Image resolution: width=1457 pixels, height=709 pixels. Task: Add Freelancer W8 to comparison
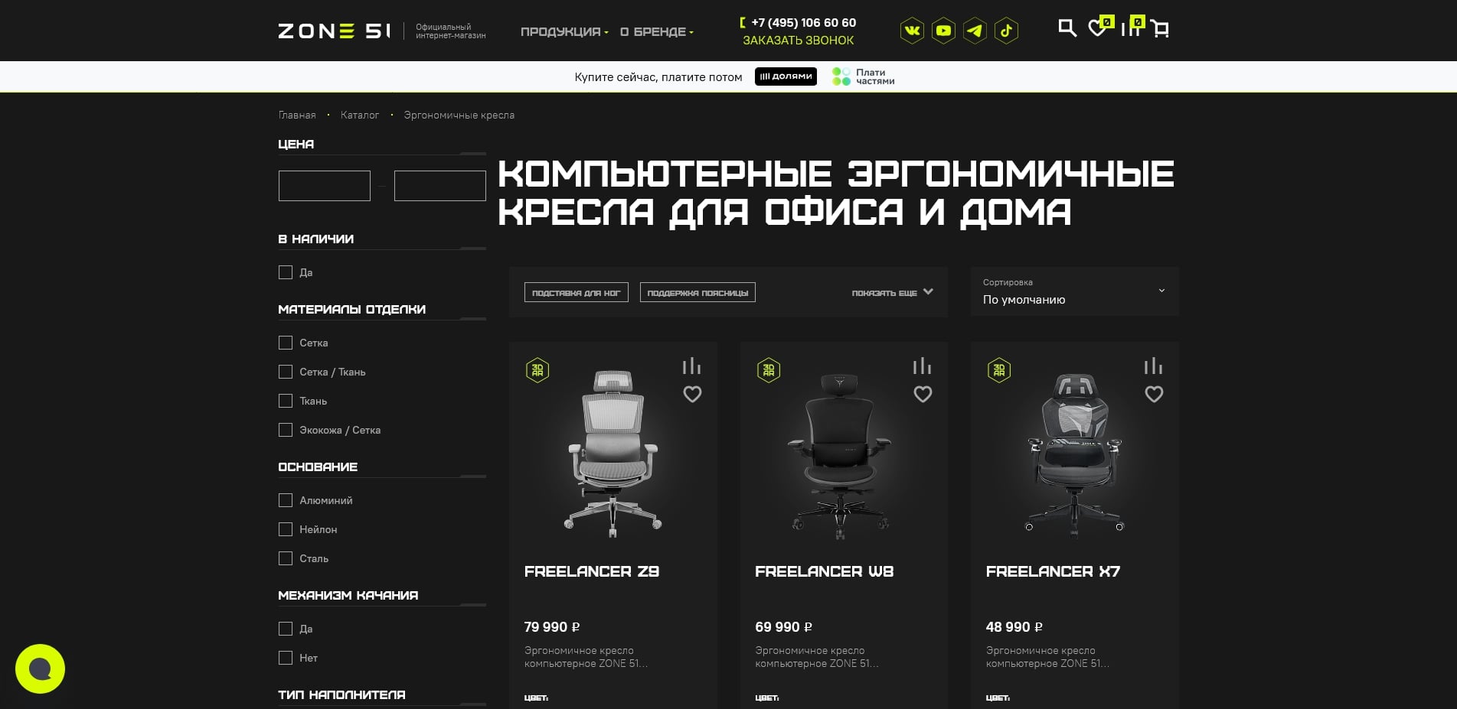pyautogui.click(x=922, y=366)
